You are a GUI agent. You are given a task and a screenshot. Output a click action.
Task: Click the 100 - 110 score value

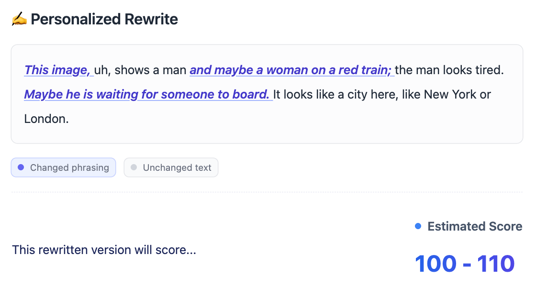click(x=464, y=264)
